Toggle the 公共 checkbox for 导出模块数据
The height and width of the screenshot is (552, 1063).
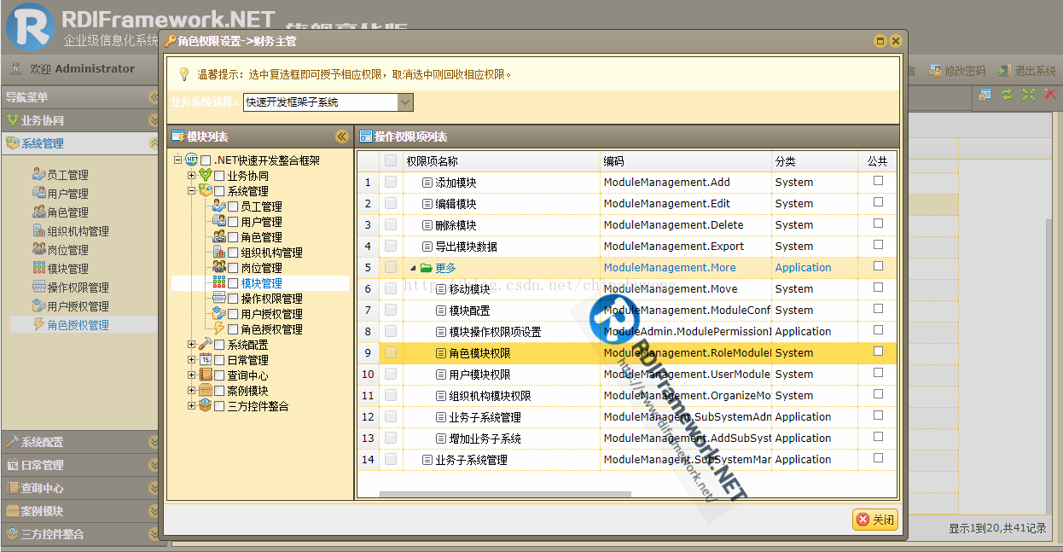879,245
